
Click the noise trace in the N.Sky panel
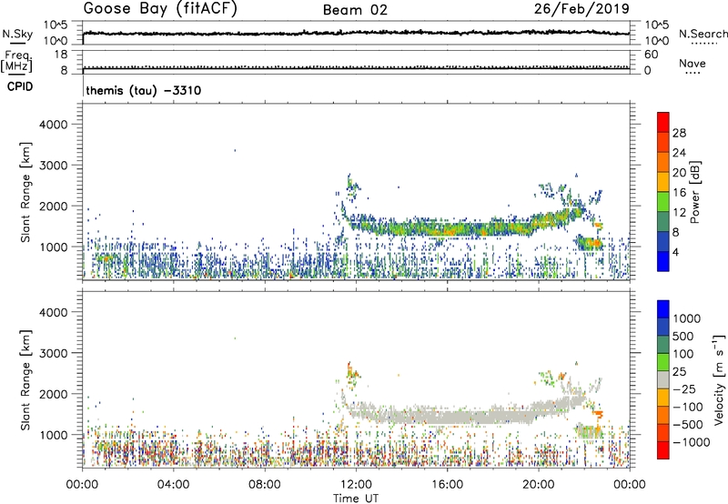point(356,33)
